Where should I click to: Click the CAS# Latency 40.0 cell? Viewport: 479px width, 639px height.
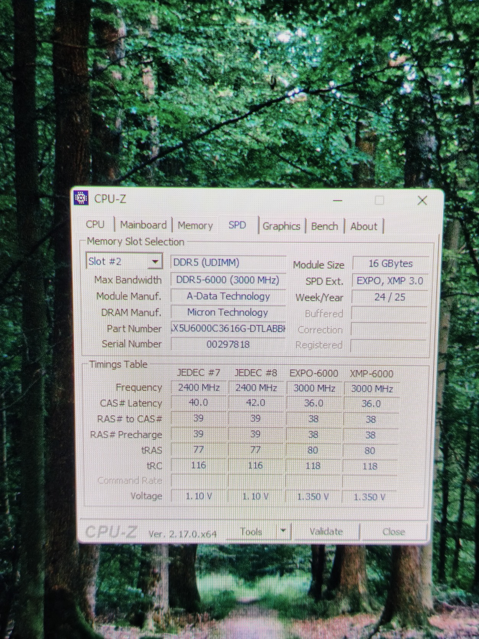pyautogui.click(x=199, y=403)
